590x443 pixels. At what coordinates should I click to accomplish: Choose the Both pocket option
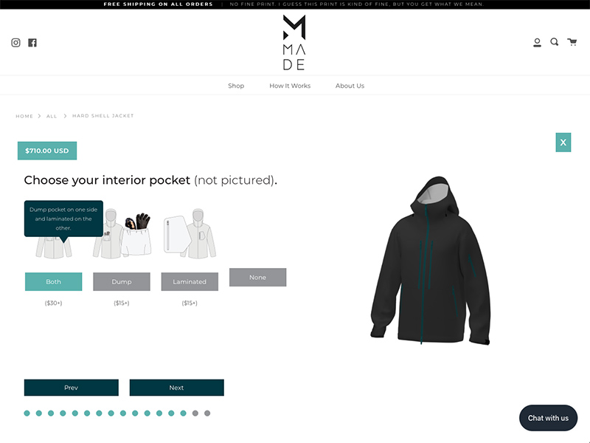(53, 282)
